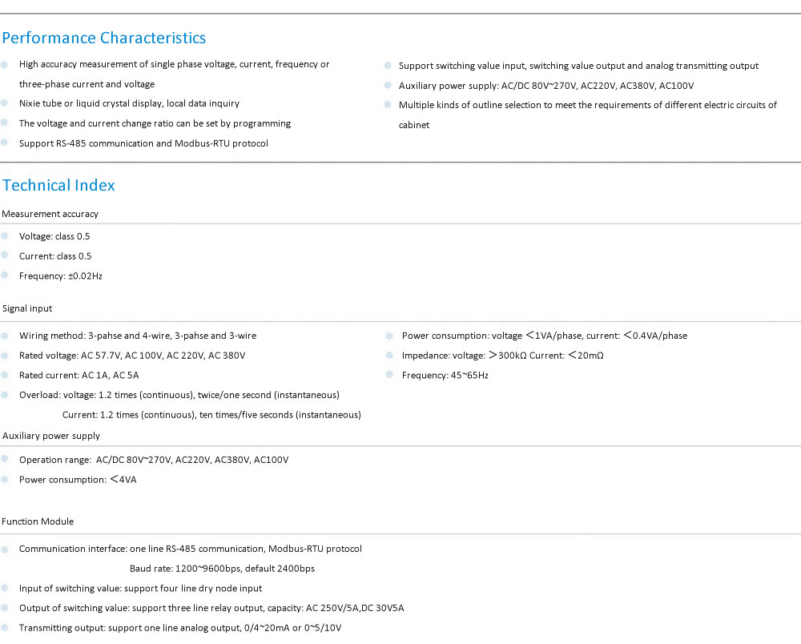Click the bullet before "Nixie tube or liquid crystal display"

5,103
